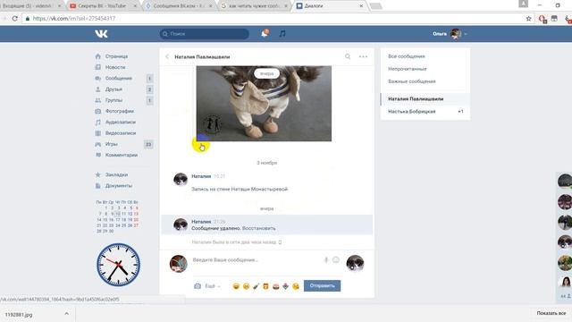Viewport: 572px width, 322px height.
Task: Bookmark the page with star icon
Action: 528,18
